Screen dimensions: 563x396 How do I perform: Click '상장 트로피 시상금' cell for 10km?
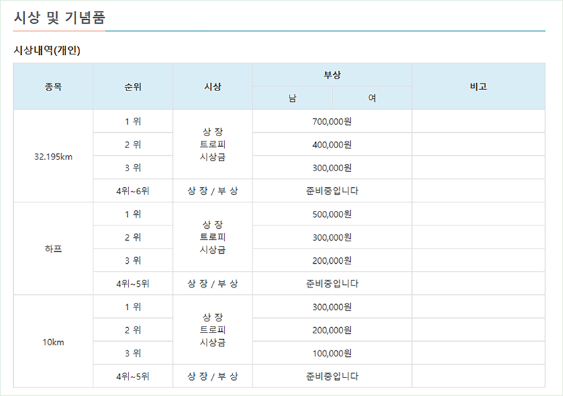tap(213, 330)
